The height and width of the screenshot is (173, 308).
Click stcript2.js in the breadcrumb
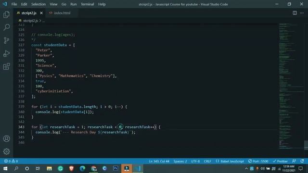click(x=30, y=21)
